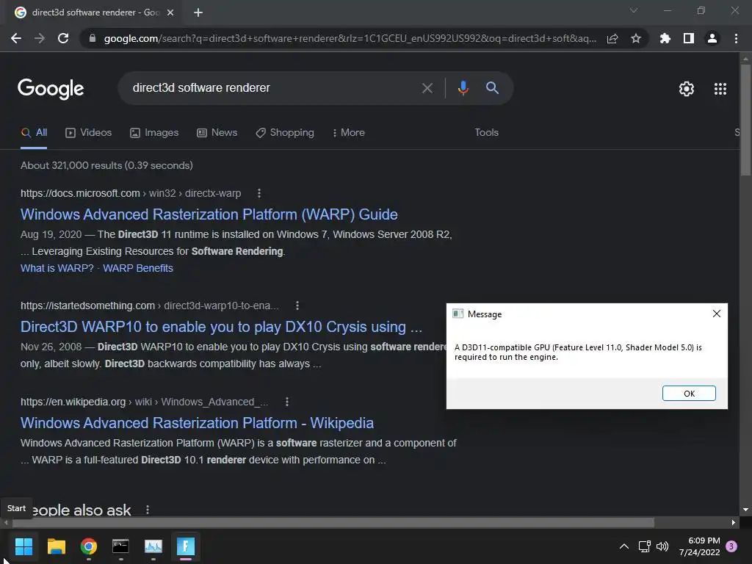Open the performance monitor taskbar icon

[x=153, y=546]
